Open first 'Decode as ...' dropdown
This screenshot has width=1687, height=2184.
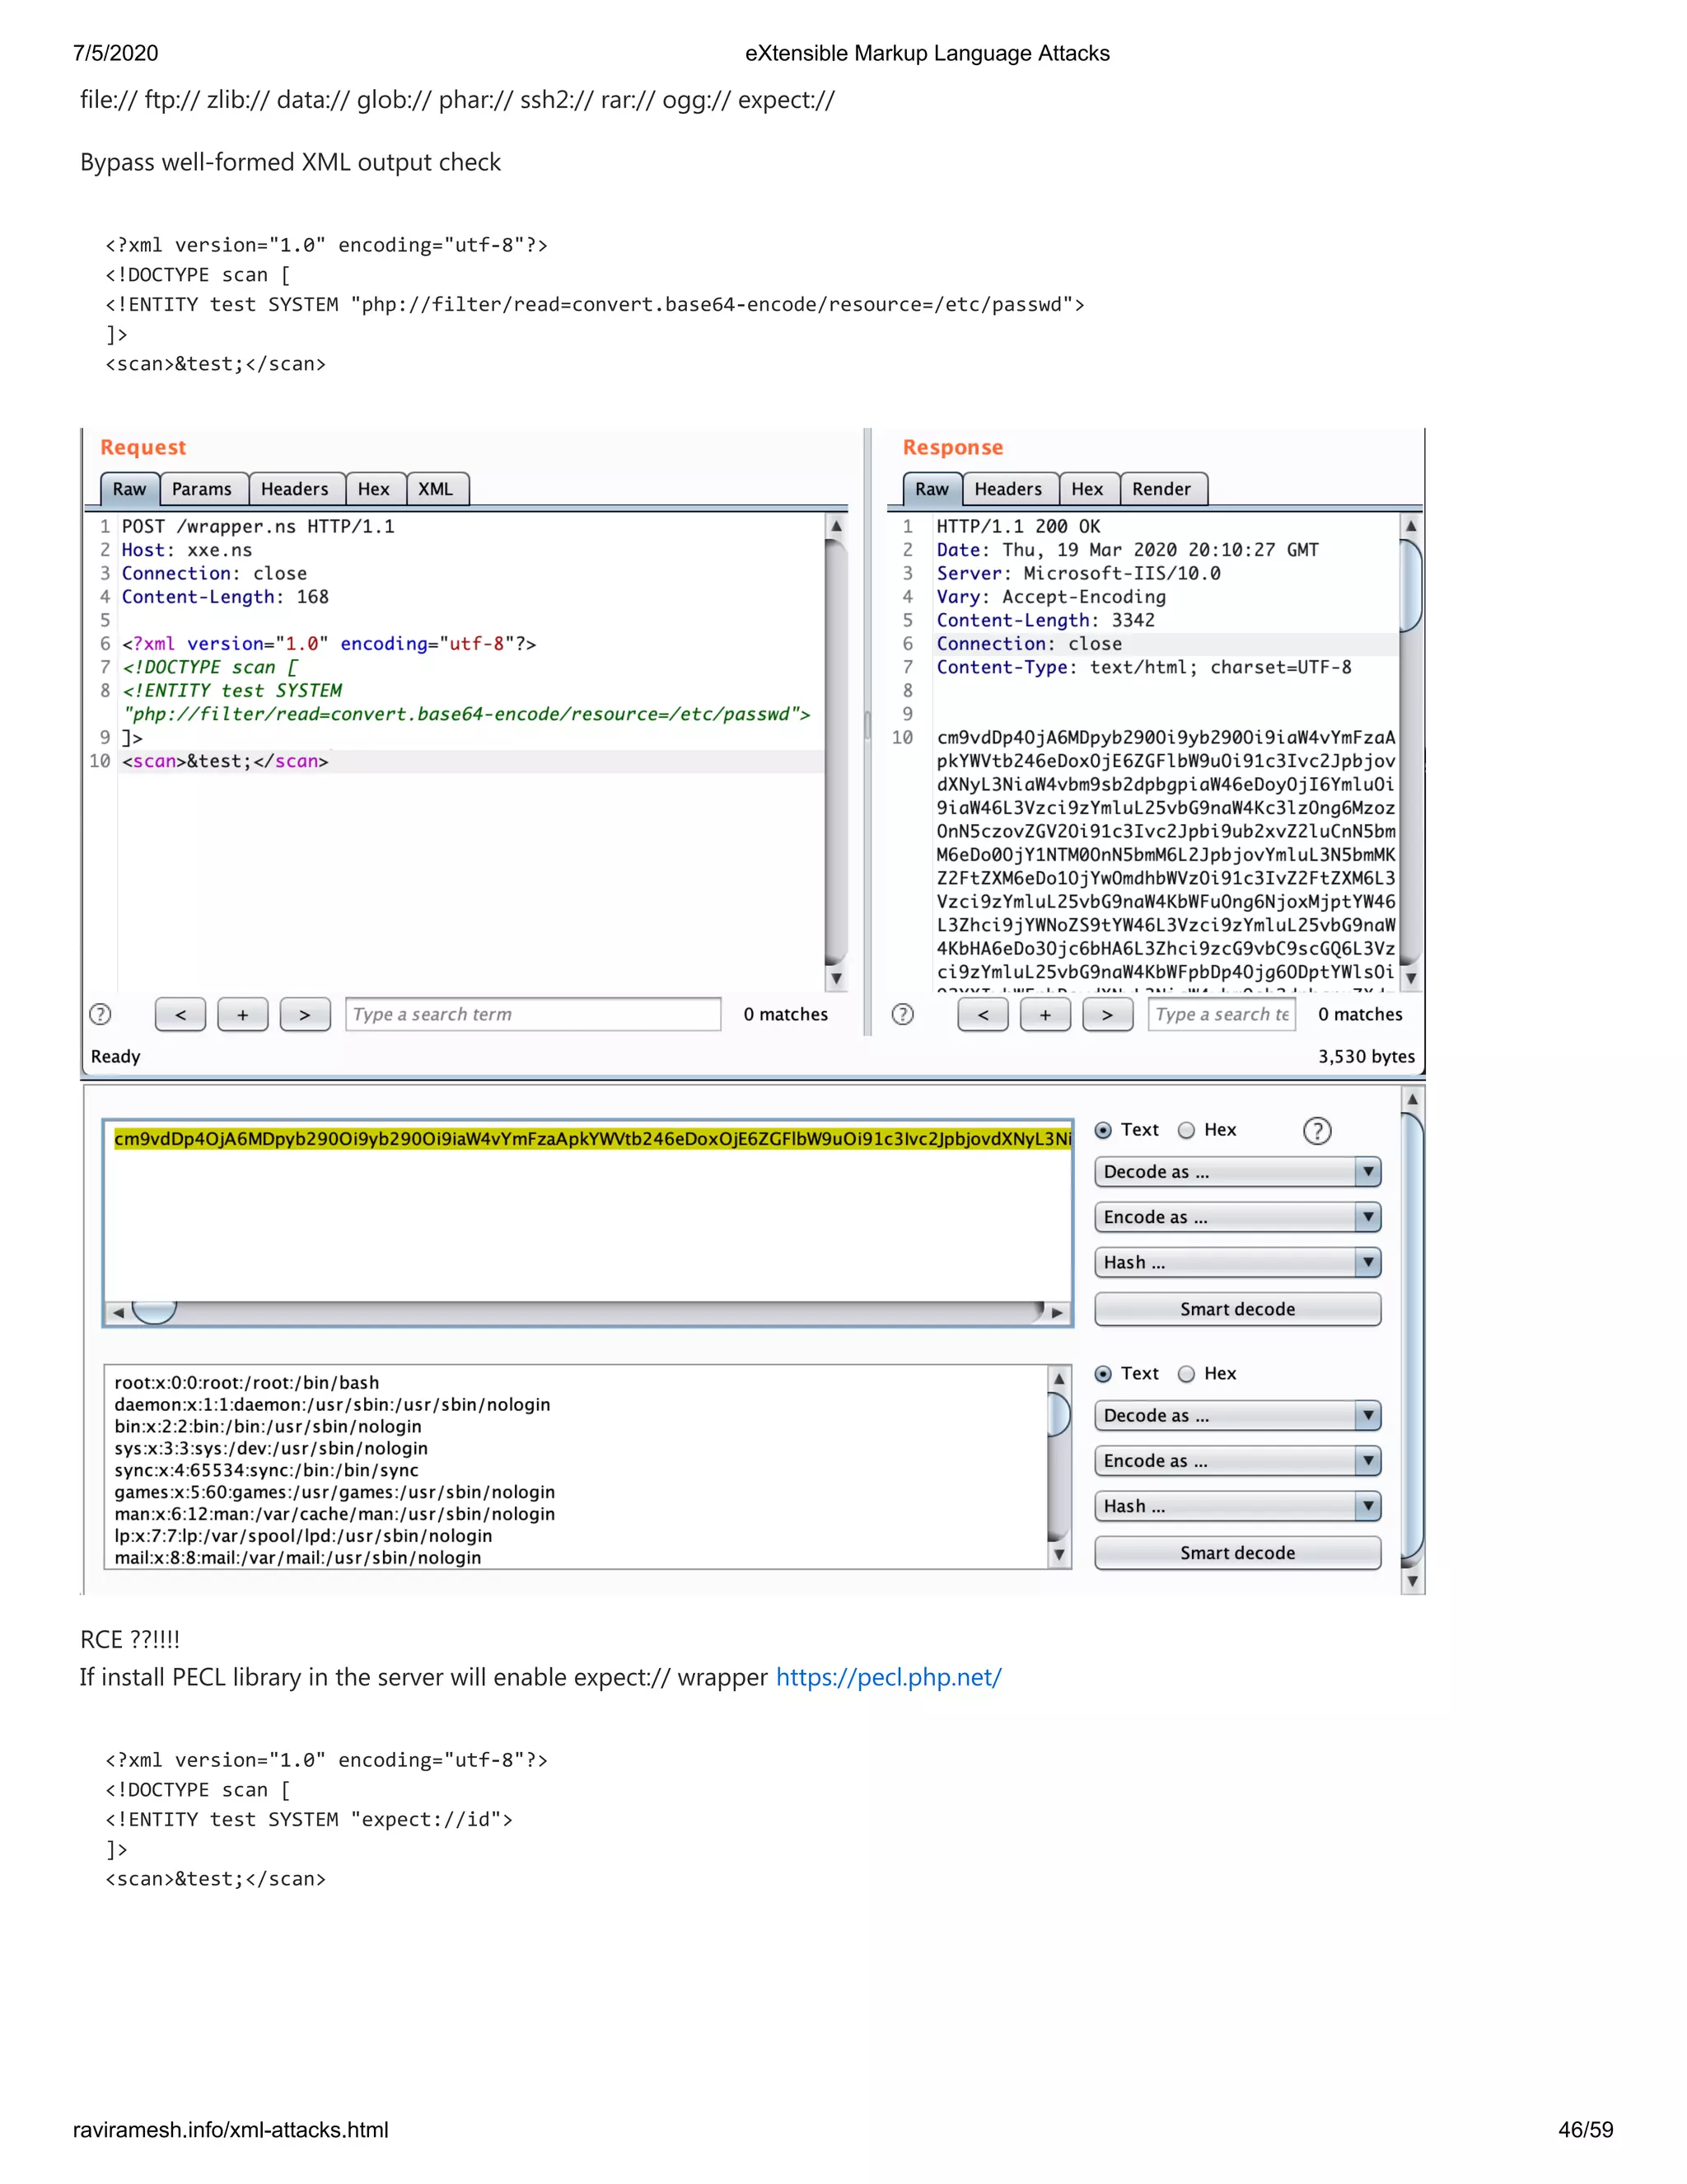[1237, 1172]
